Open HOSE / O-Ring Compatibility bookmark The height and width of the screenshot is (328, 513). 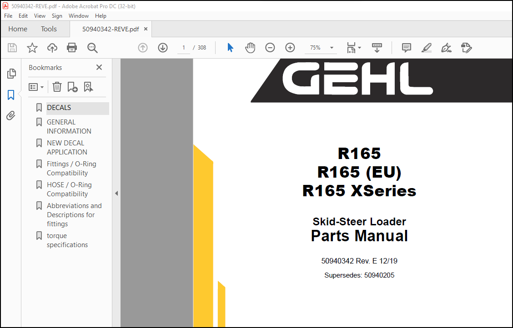click(69, 189)
